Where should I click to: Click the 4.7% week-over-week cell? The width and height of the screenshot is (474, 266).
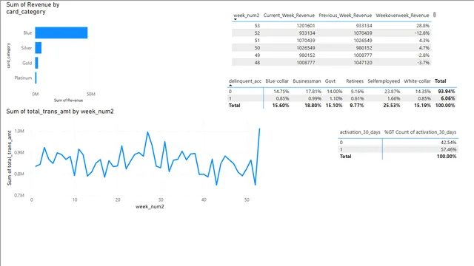pyautogui.click(x=424, y=47)
